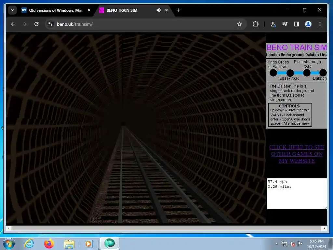Click the Ecclesborough road station dot
This screenshot has width=333, height=250.
click(x=307, y=73)
